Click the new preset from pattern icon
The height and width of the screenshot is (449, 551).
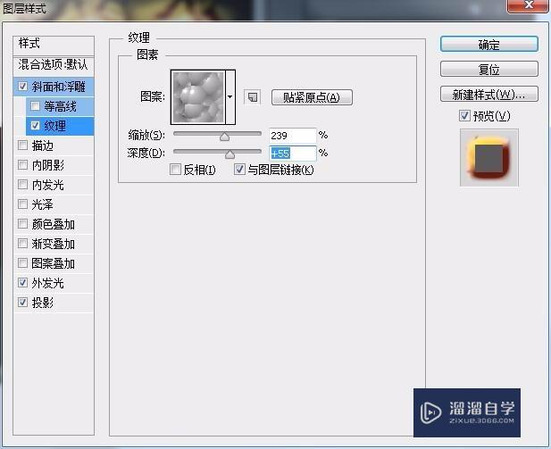[253, 97]
